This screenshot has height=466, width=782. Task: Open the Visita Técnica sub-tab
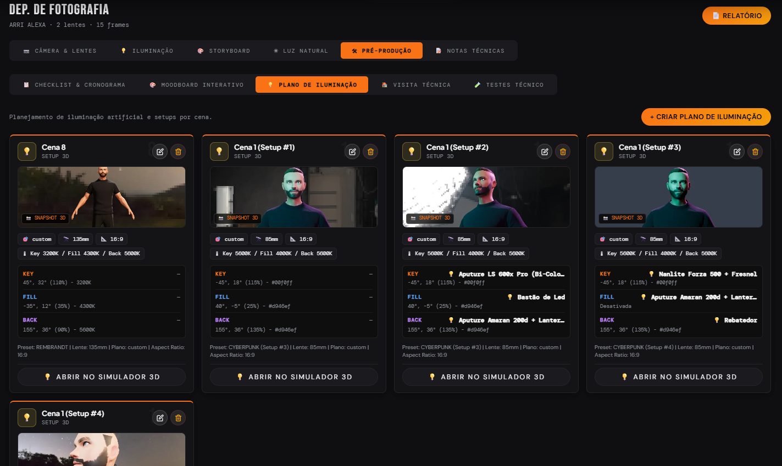pyautogui.click(x=416, y=85)
